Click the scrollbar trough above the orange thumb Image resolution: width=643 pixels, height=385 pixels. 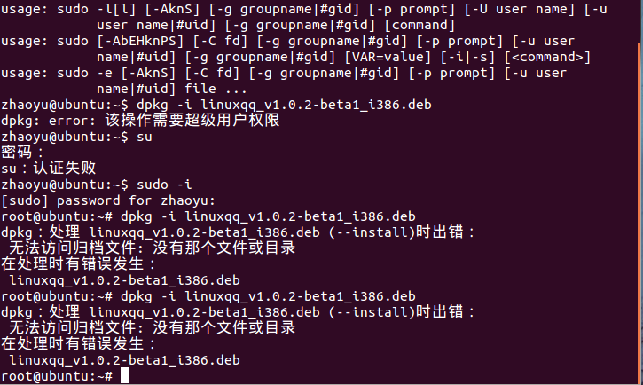[x=640, y=20]
